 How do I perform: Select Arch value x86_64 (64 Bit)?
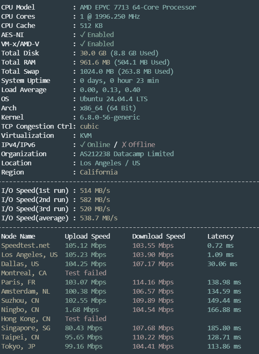point(108,108)
